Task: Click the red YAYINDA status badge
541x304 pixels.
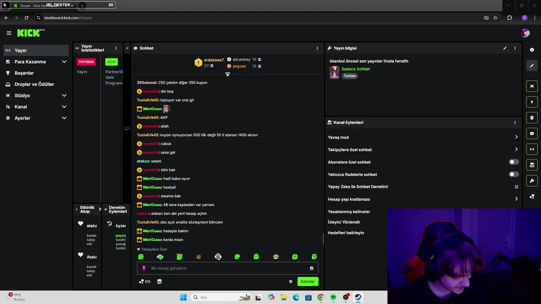Action: click(86, 62)
